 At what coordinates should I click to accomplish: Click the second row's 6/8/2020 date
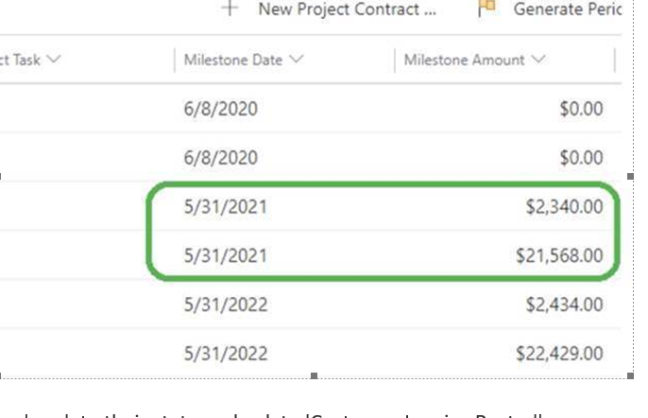click(x=220, y=157)
